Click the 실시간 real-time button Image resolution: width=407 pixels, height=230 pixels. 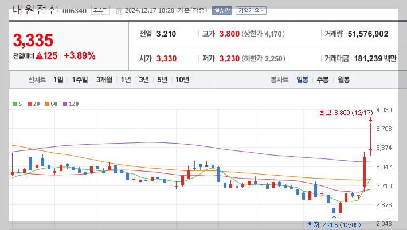coord(222,11)
